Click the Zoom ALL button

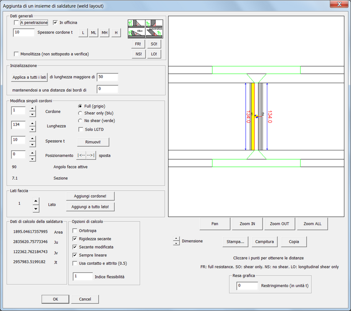point(312,224)
